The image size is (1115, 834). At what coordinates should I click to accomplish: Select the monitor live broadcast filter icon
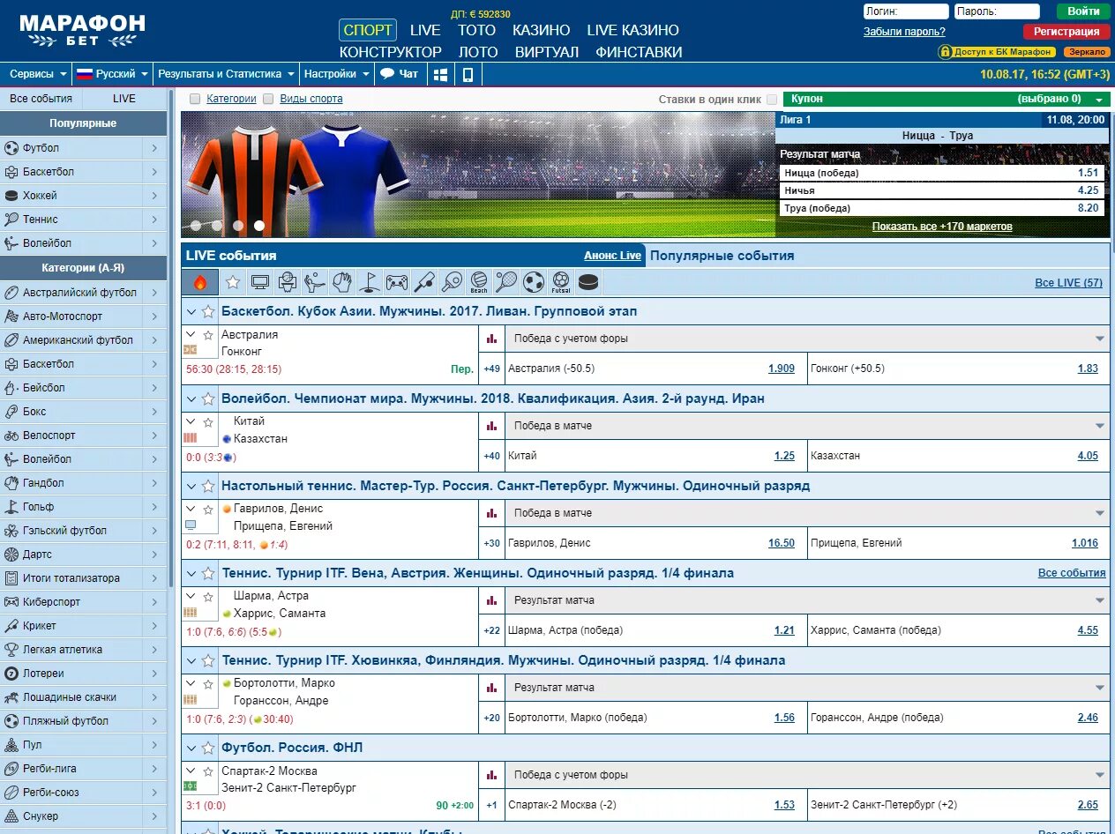click(x=260, y=282)
